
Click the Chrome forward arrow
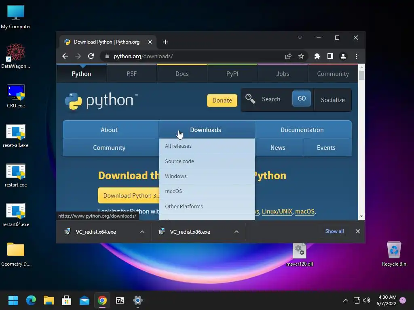78,56
